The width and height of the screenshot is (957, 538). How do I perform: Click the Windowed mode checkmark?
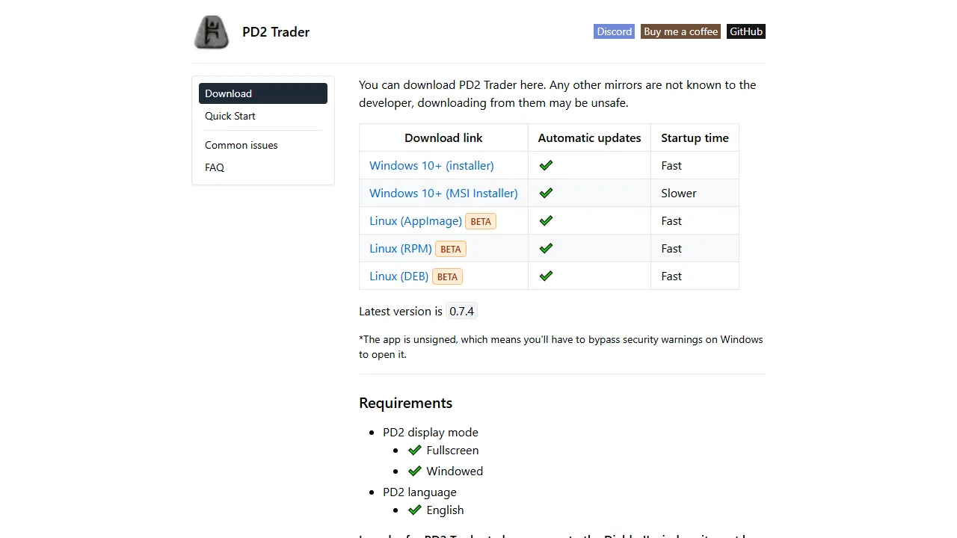[415, 471]
